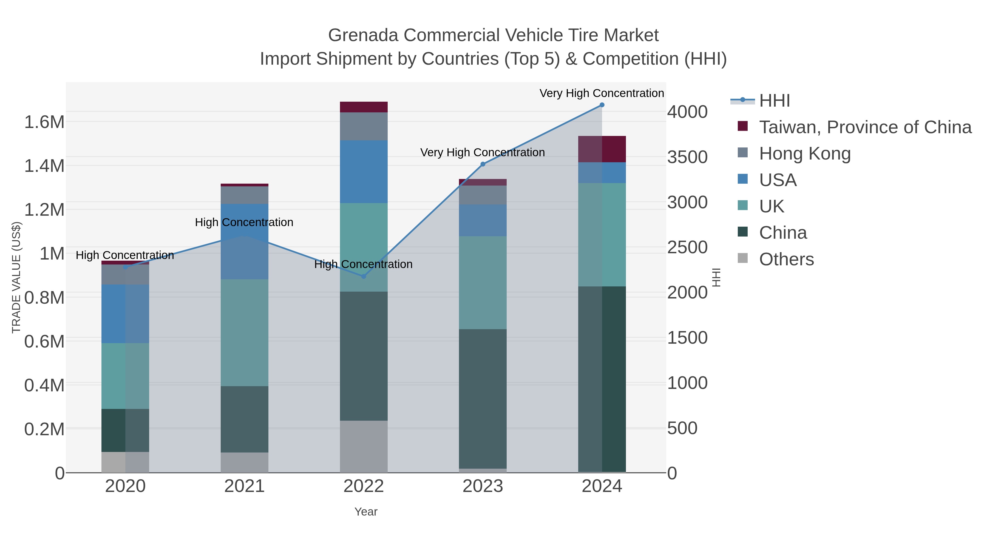Click the 2020 USA bar segment

125,314
